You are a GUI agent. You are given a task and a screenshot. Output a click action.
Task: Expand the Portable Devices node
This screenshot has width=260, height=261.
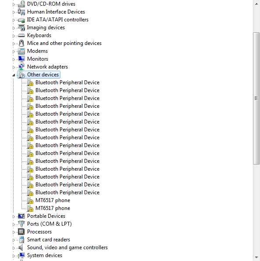[x=14, y=216]
